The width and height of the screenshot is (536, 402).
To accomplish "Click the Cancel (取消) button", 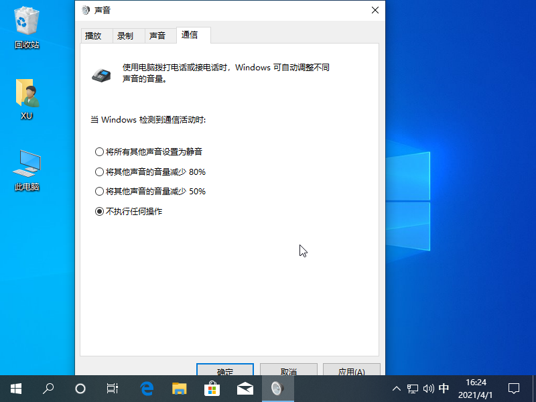I will coord(288,371).
